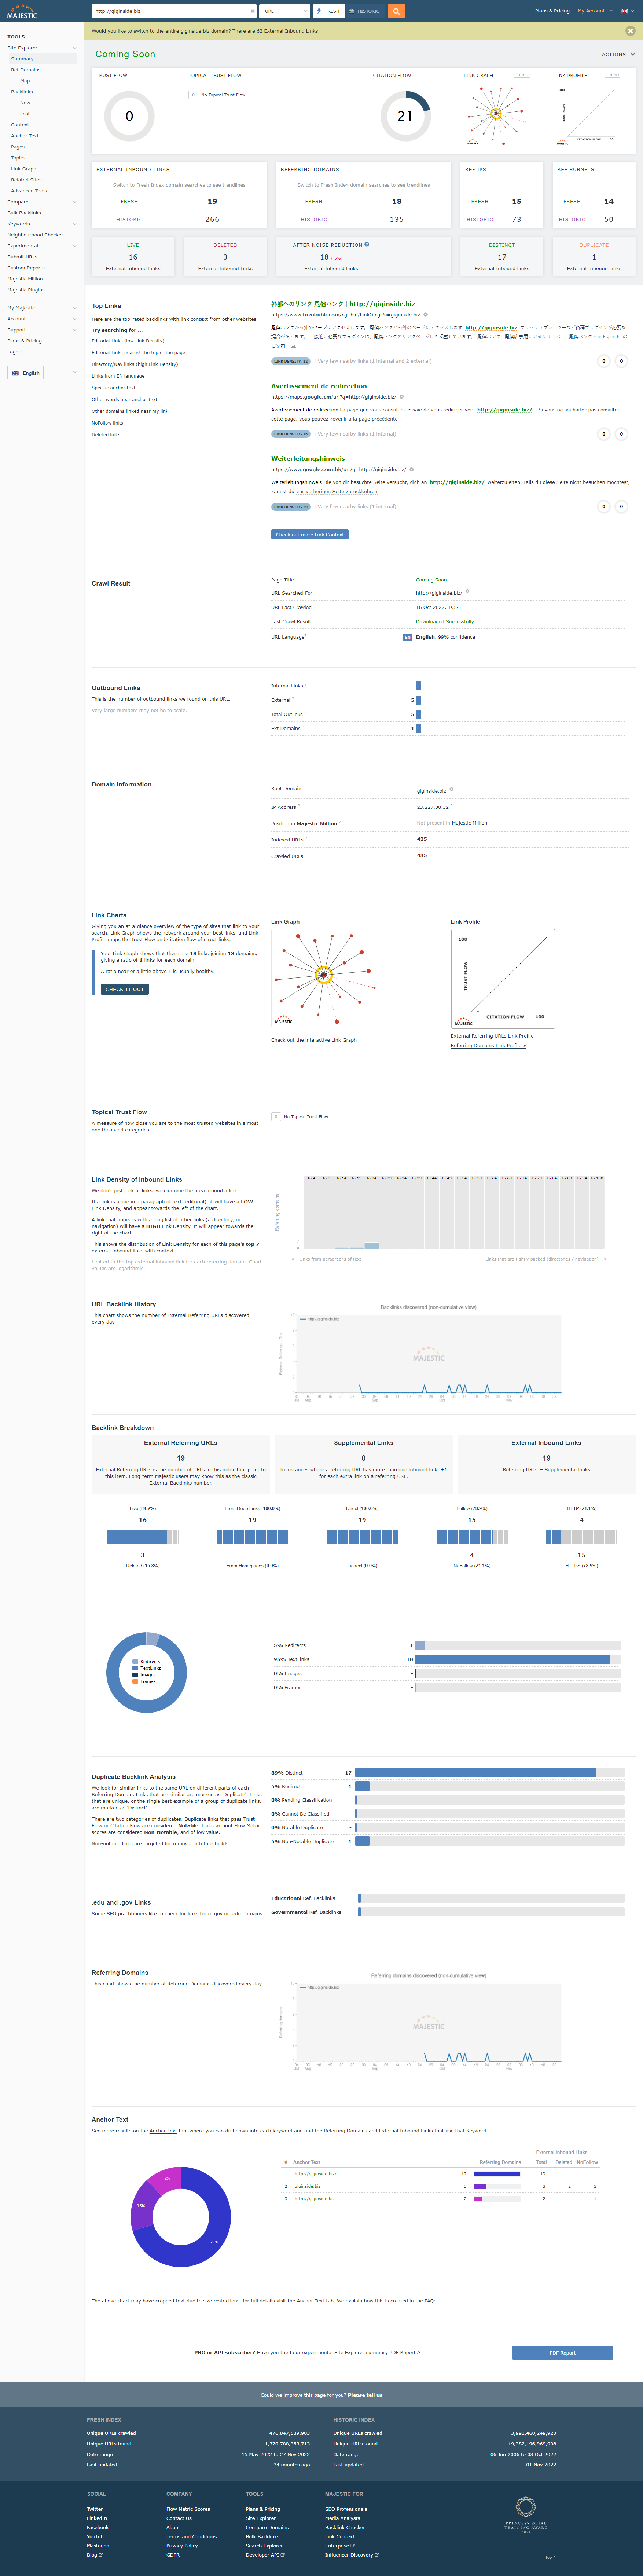This screenshot has height=2576, width=643.
Task: Open My Account in the header
Action: pos(591,11)
